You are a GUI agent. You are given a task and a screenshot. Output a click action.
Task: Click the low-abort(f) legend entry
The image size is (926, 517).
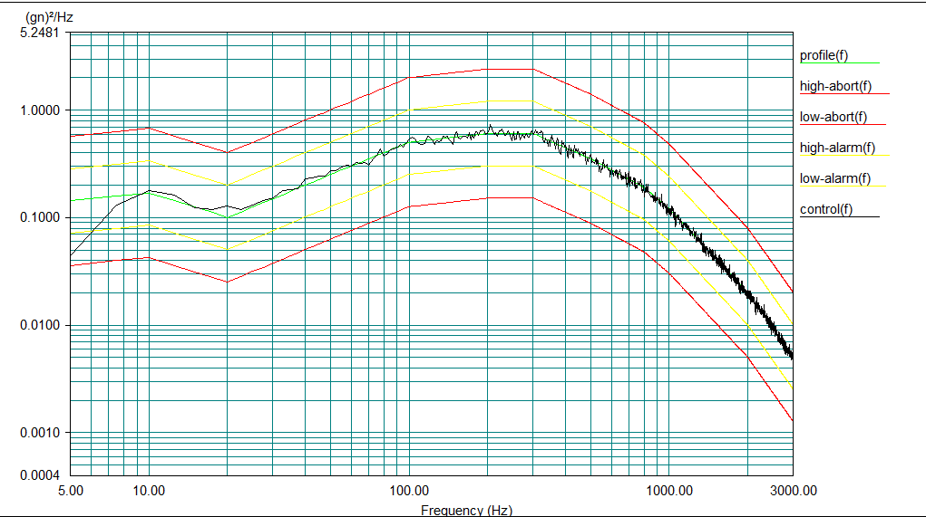coord(833,118)
